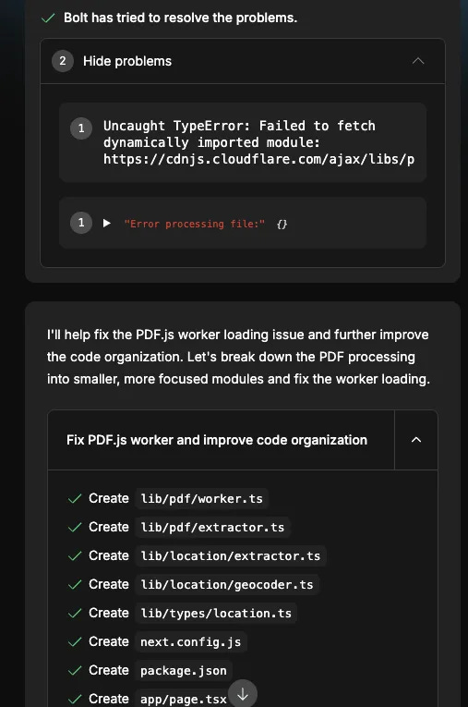Click the checkmark beside lib/location/extractor.ts

click(x=75, y=556)
